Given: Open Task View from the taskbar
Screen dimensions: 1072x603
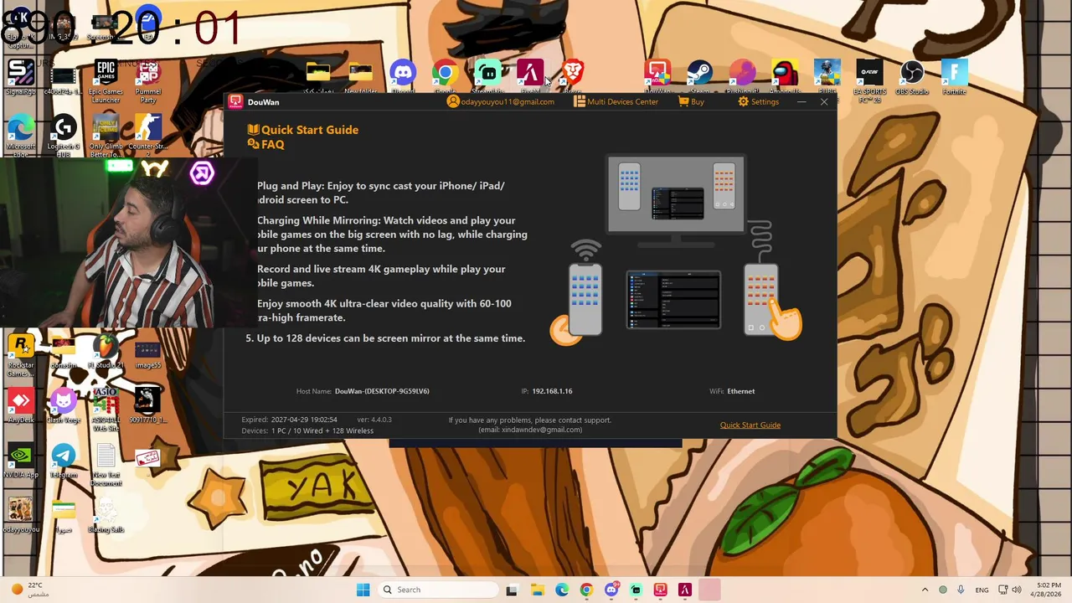Looking at the screenshot, I should click(512, 590).
